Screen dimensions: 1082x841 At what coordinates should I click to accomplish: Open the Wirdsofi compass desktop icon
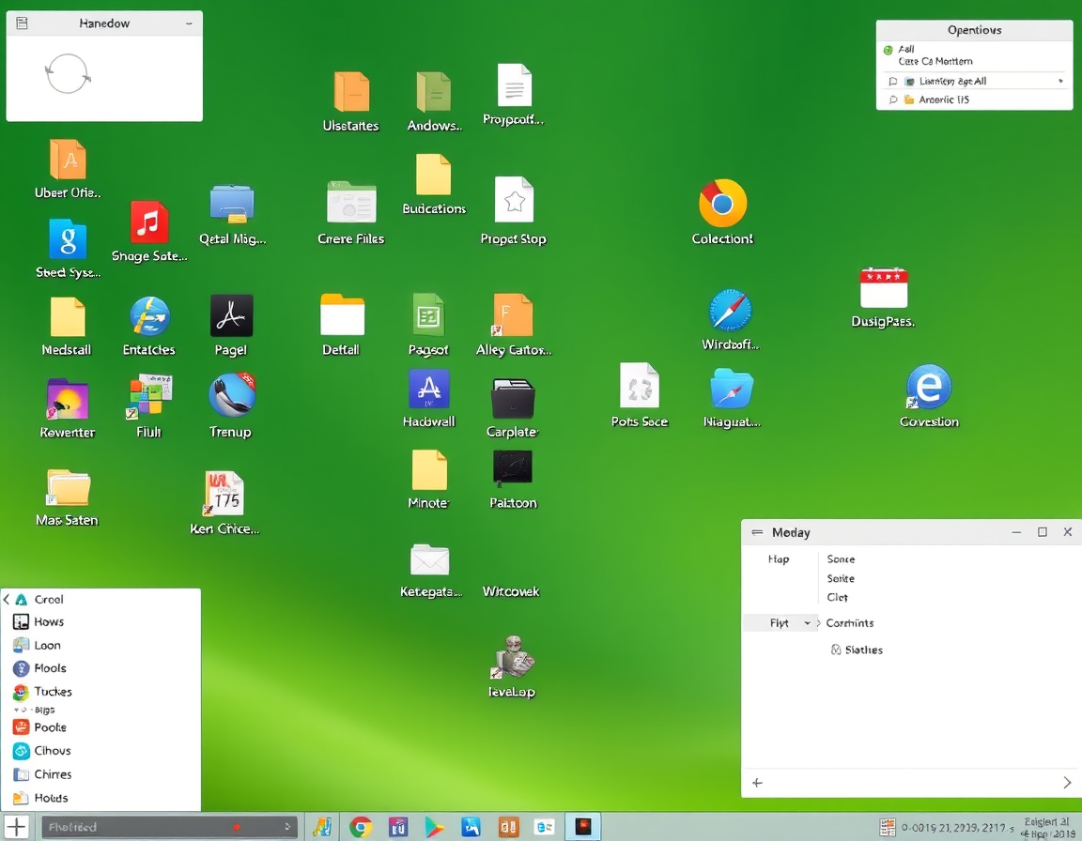(730, 311)
